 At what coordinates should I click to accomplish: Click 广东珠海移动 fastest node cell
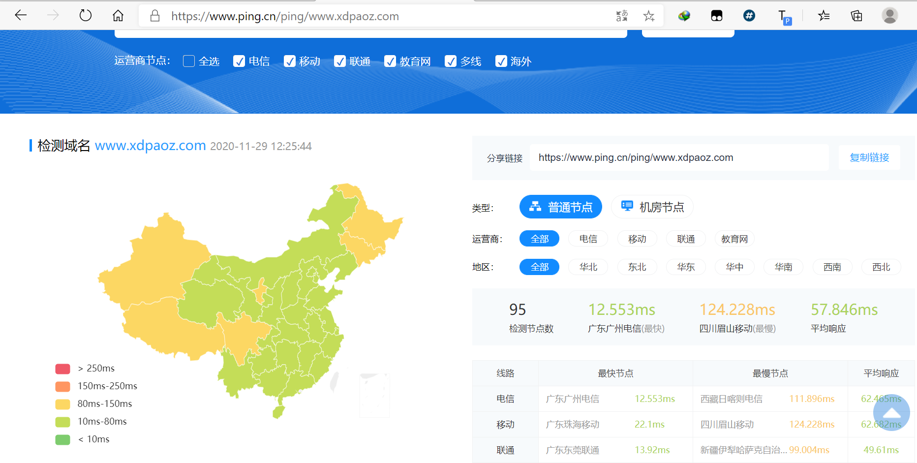(573, 425)
